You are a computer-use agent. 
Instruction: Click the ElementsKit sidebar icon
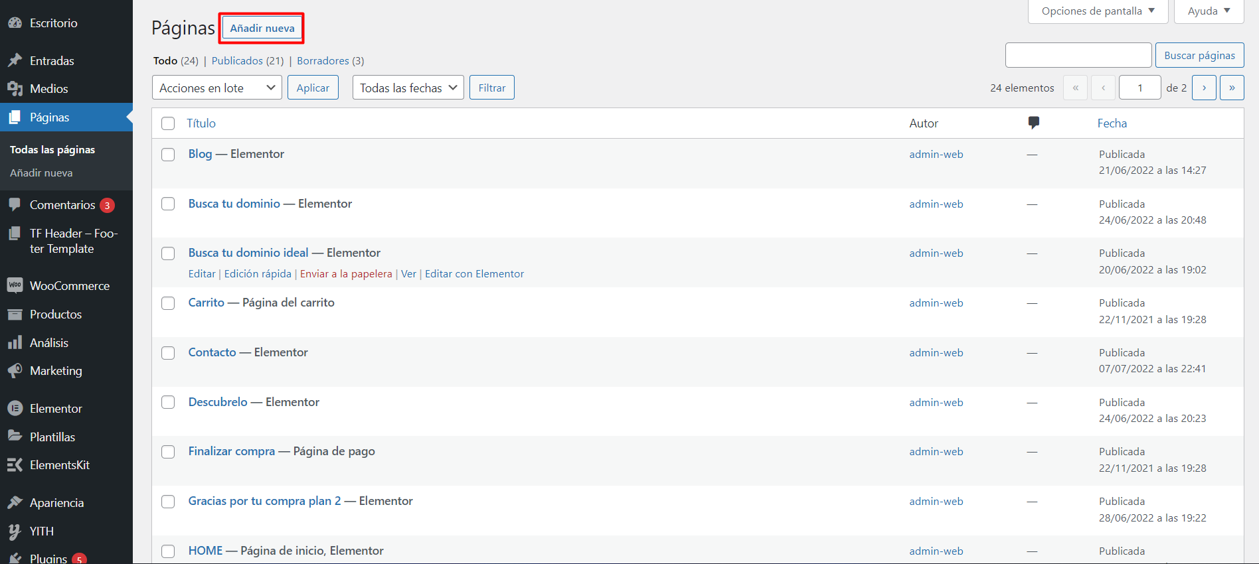(15, 465)
